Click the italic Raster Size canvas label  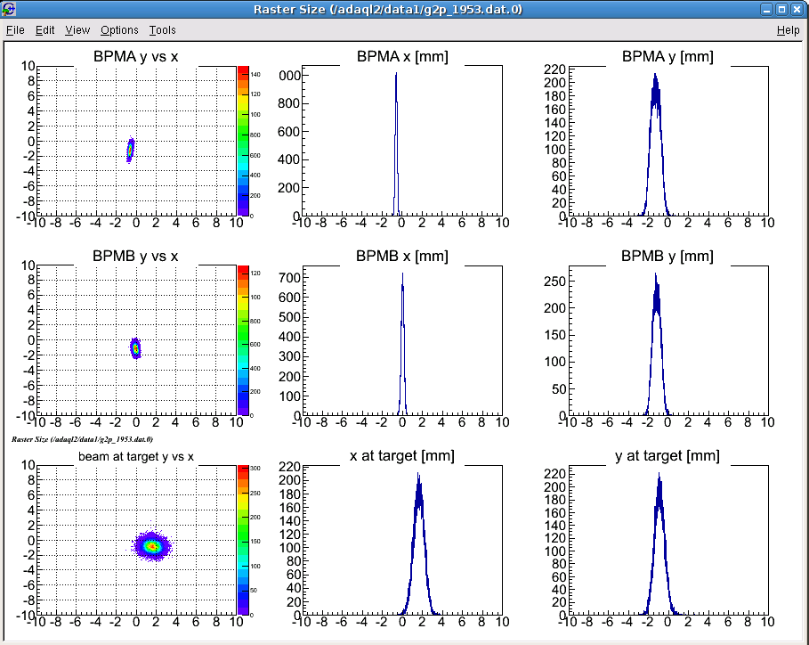click(82, 439)
